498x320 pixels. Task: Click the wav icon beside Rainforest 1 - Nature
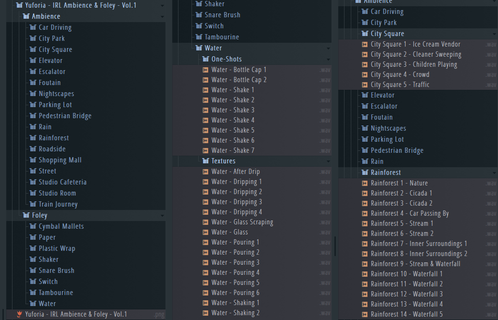coord(365,183)
